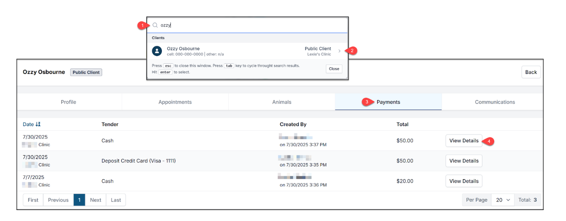Image resolution: width=566 pixels, height=221 pixels.
Task: Click Ozzy Osbourne client avatar icon
Action: (157, 51)
